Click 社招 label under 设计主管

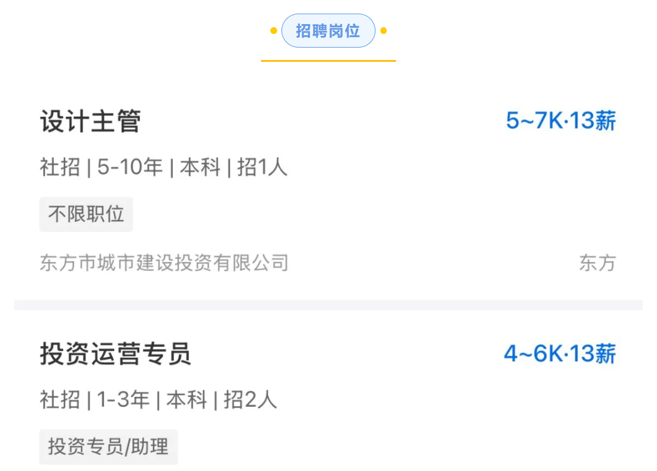pyautogui.click(x=59, y=167)
